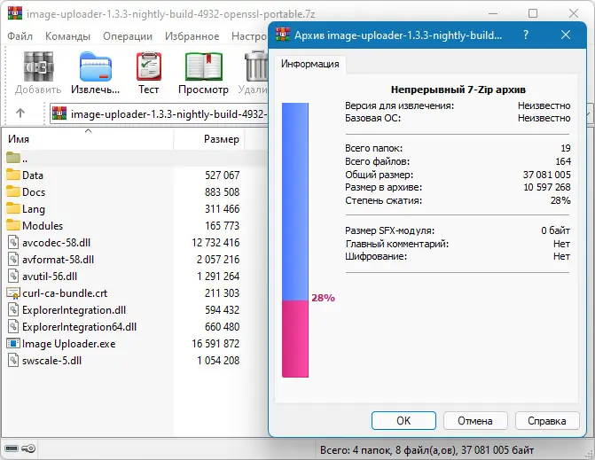595x460 pixels.
Task: Select the curl-ca-bundle.crt file name
Action: [x=65, y=293]
